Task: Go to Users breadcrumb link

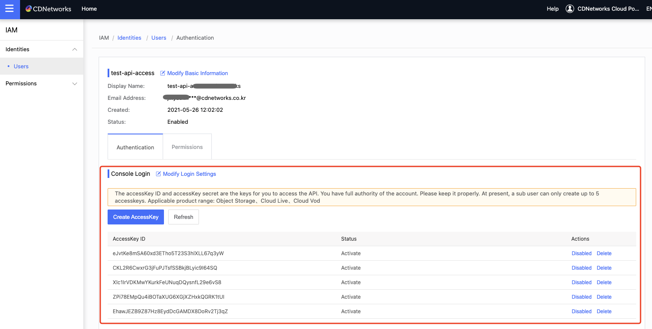Action: [159, 38]
